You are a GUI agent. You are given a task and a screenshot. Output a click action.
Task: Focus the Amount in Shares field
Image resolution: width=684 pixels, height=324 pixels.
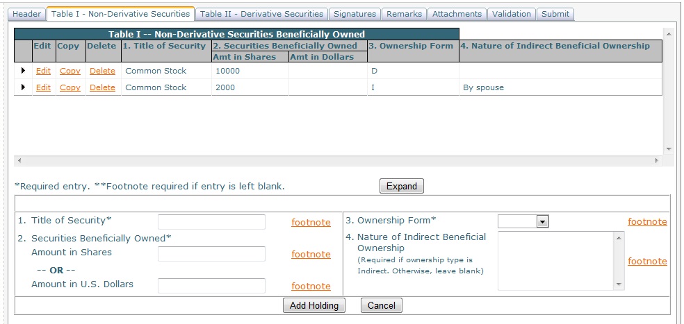click(211, 254)
